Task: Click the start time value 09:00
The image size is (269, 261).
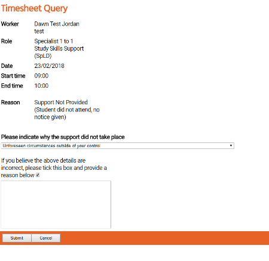Action: point(41,76)
